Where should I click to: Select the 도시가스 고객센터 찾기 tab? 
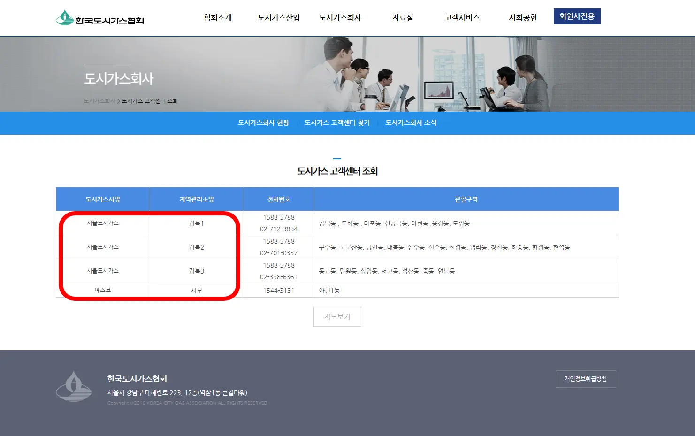click(337, 122)
